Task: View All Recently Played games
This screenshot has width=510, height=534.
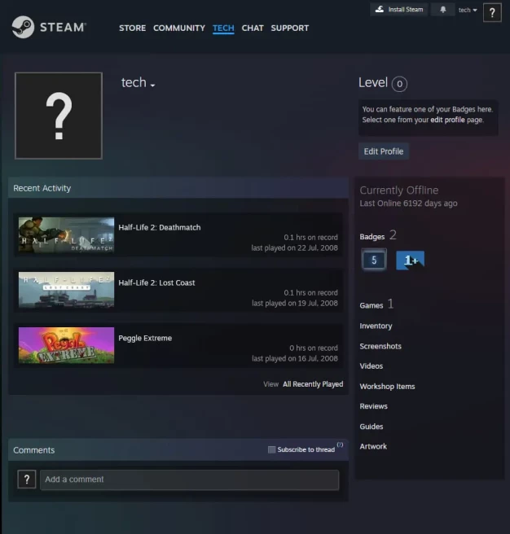Action: (x=313, y=384)
